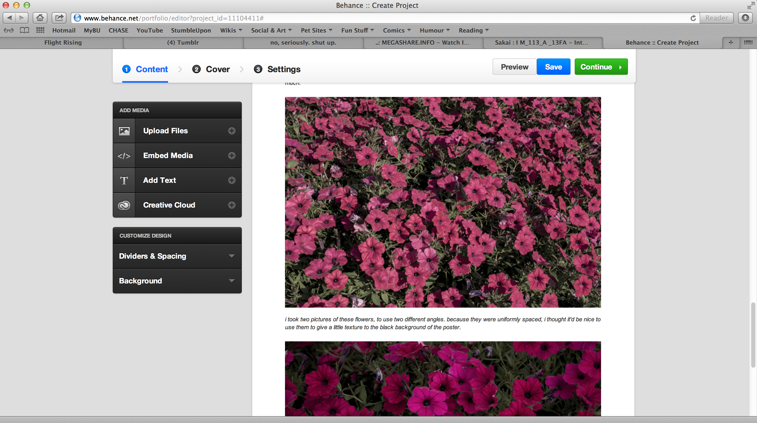
Task: Click the green Continue button
Action: [601, 67]
